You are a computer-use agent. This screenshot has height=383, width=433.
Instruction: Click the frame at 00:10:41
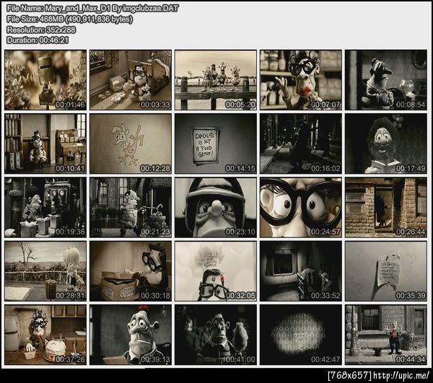click(45, 144)
